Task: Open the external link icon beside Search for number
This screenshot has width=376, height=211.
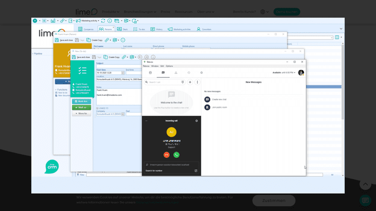Action: click(196, 170)
